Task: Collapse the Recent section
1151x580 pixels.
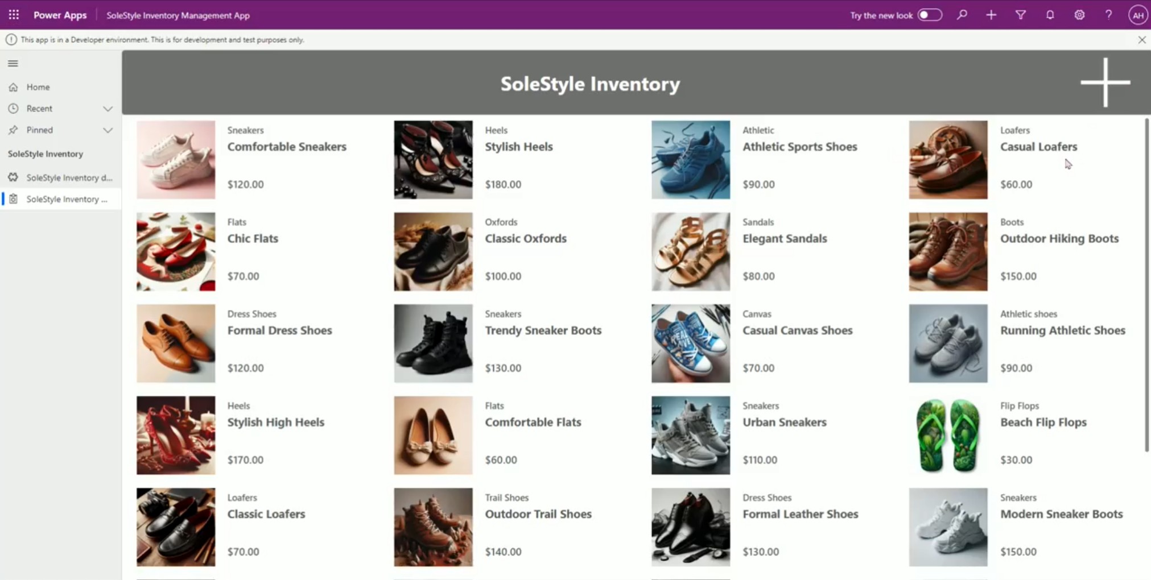Action: (108, 109)
